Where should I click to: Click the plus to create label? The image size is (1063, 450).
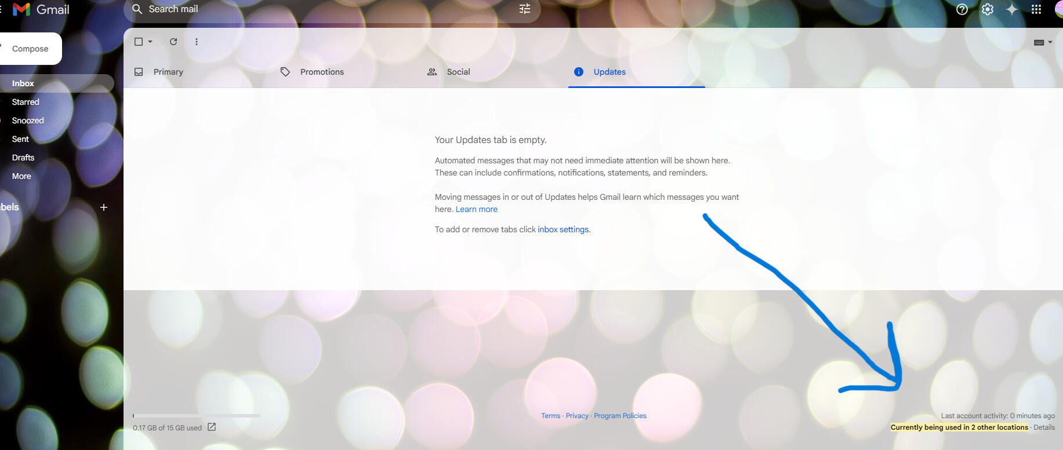104,207
